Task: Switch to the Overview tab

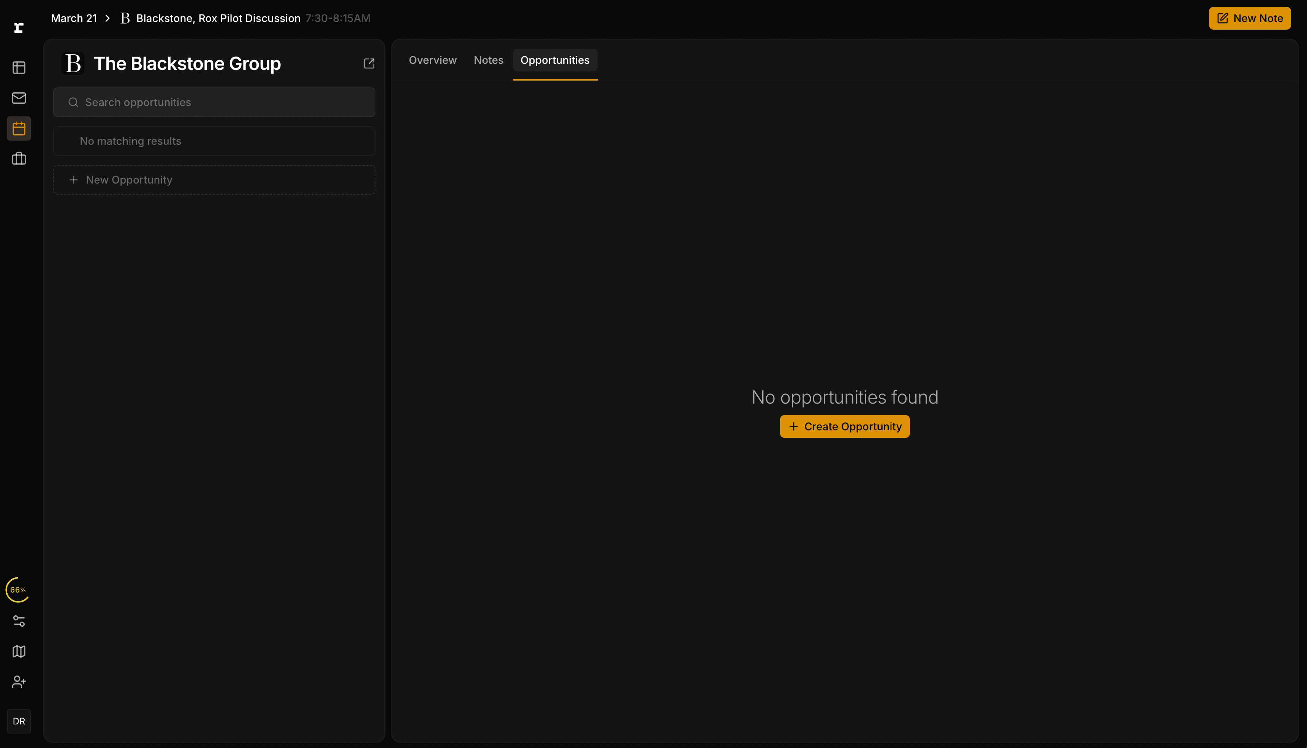Action: (x=432, y=60)
